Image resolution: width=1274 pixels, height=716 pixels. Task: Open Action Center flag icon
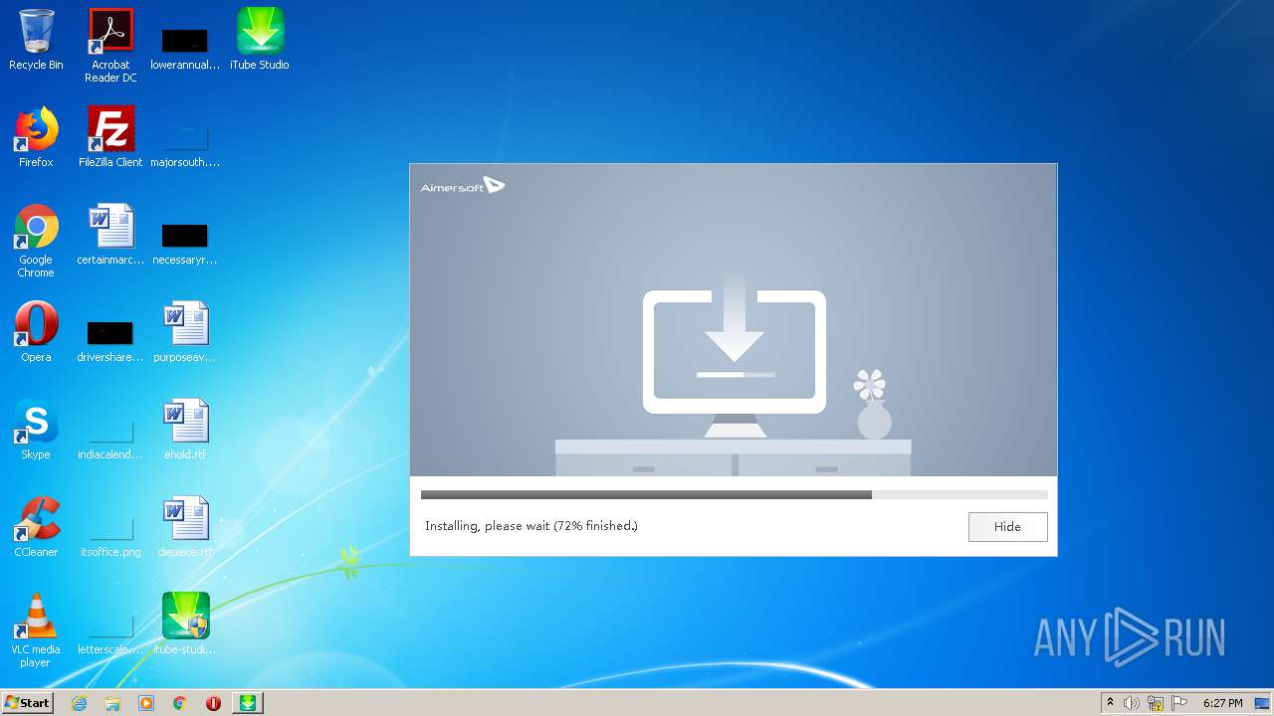[x=1178, y=703]
